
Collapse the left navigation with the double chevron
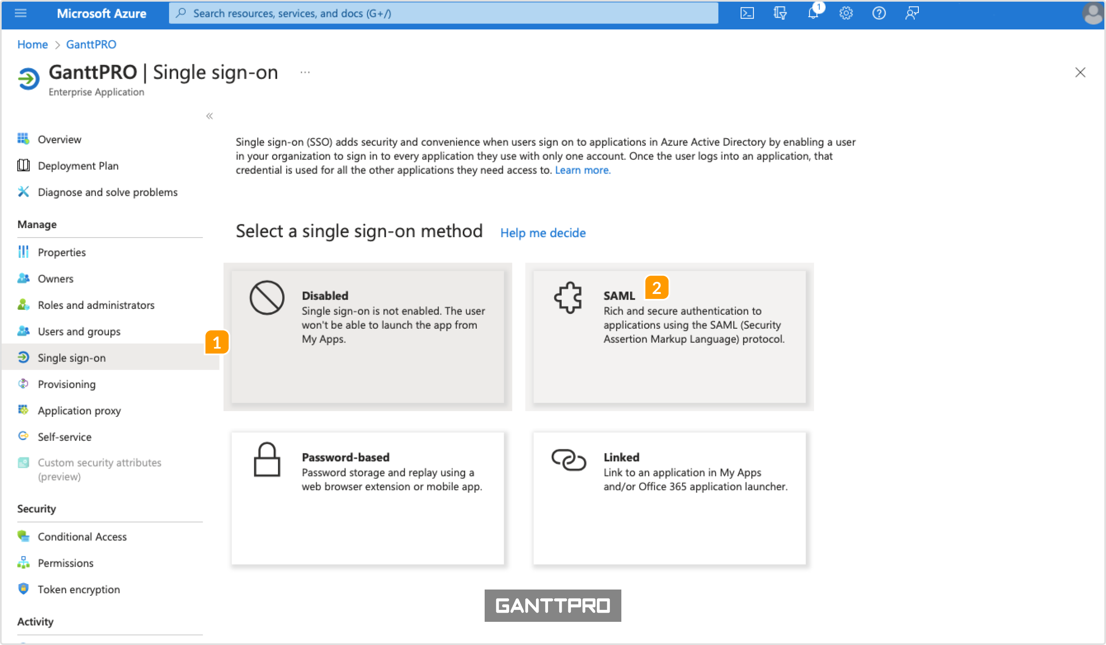[x=209, y=116]
